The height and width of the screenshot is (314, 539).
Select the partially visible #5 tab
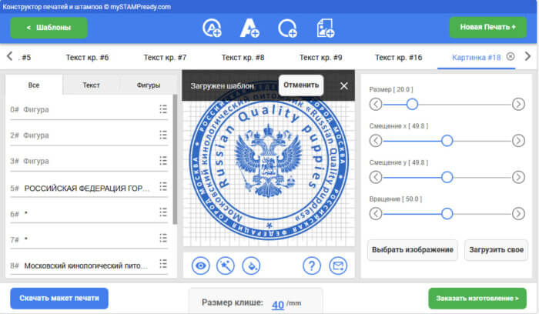pos(25,58)
